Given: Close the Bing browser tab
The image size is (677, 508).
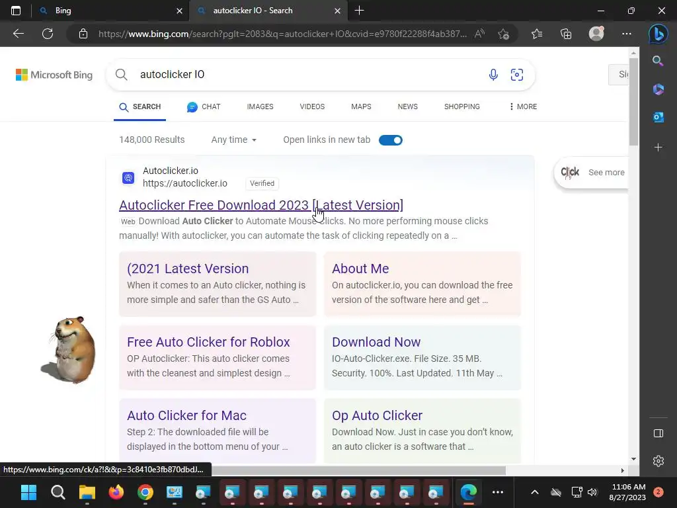Looking at the screenshot, I should coord(180,11).
